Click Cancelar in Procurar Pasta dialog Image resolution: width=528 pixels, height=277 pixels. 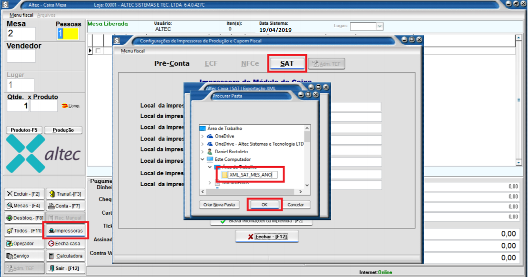(x=295, y=205)
